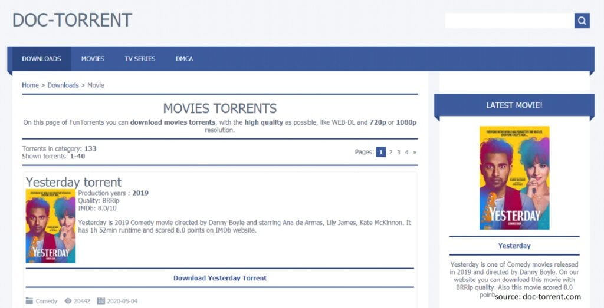
Task: Open the Yesterday torrent title heading
Action: pyautogui.click(x=74, y=181)
